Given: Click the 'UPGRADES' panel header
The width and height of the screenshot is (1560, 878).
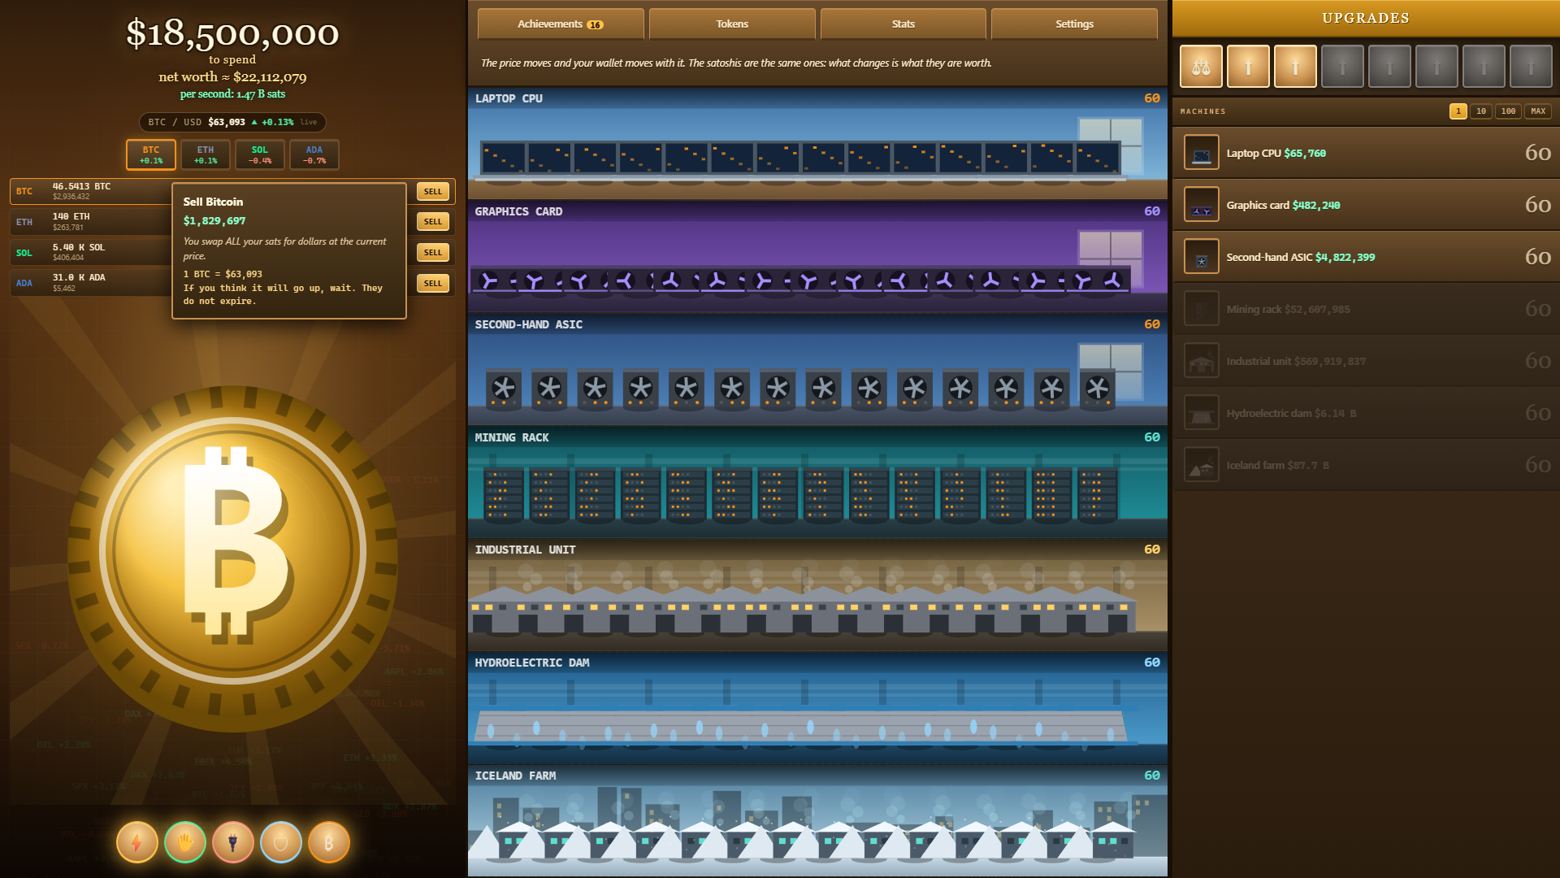Looking at the screenshot, I should point(1366,18).
